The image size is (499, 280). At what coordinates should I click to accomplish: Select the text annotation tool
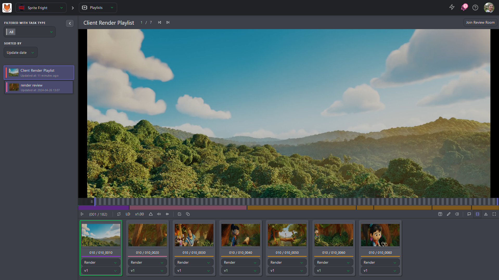(440, 214)
